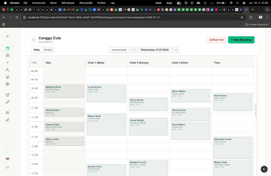Viewport: 271px width, 176px height.
Task: Click the external link icon in the sidebar
Action: click(7, 95)
